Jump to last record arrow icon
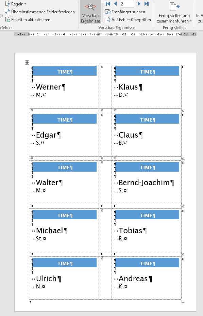Screen dimensions: 203x316 147,4
